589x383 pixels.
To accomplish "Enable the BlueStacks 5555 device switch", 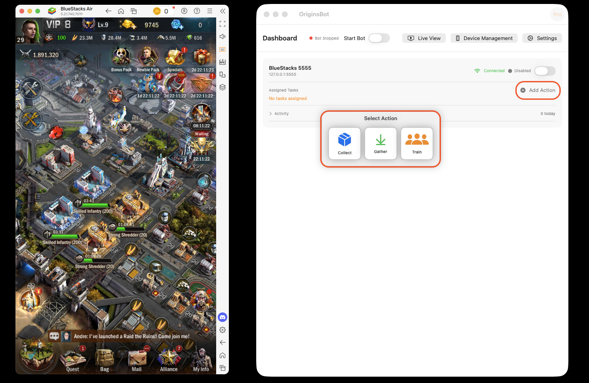I will coord(545,71).
